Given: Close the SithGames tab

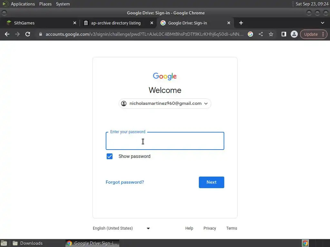Looking at the screenshot, I should [x=75, y=23].
